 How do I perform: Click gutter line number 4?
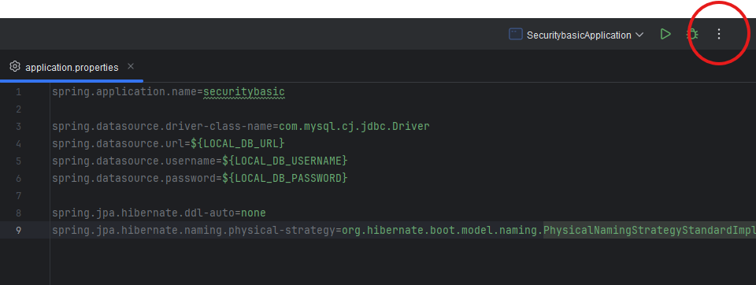(18, 144)
